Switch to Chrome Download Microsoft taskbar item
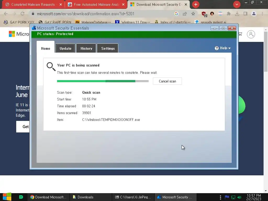This screenshot has width=268, height=201. [48, 197]
